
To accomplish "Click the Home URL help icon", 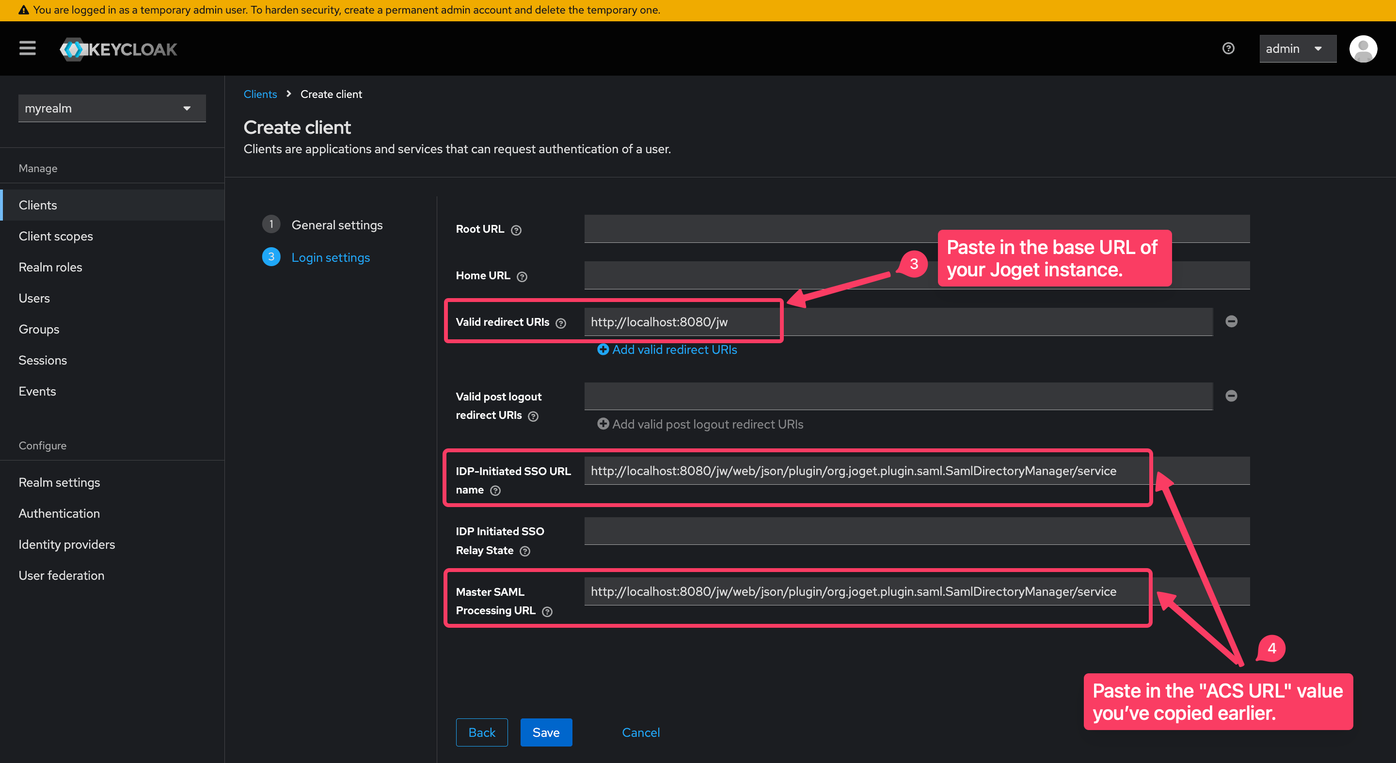I will [522, 277].
